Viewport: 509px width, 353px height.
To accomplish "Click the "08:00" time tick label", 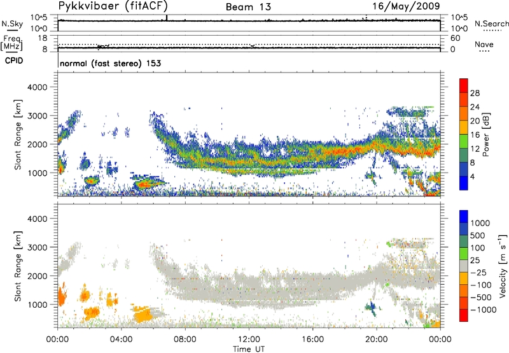I will pyautogui.click(x=185, y=340).
